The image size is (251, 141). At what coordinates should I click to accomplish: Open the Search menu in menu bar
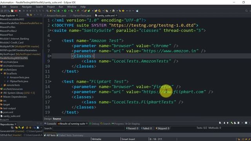point(39,7)
